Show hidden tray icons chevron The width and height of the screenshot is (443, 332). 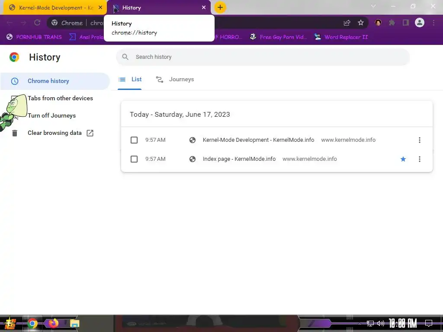[x=360, y=323]
